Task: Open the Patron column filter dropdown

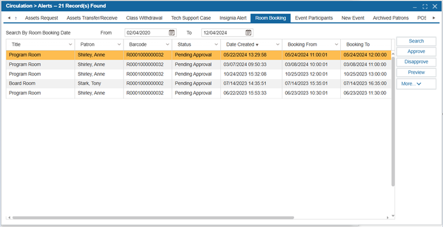Action: (119, 45)
